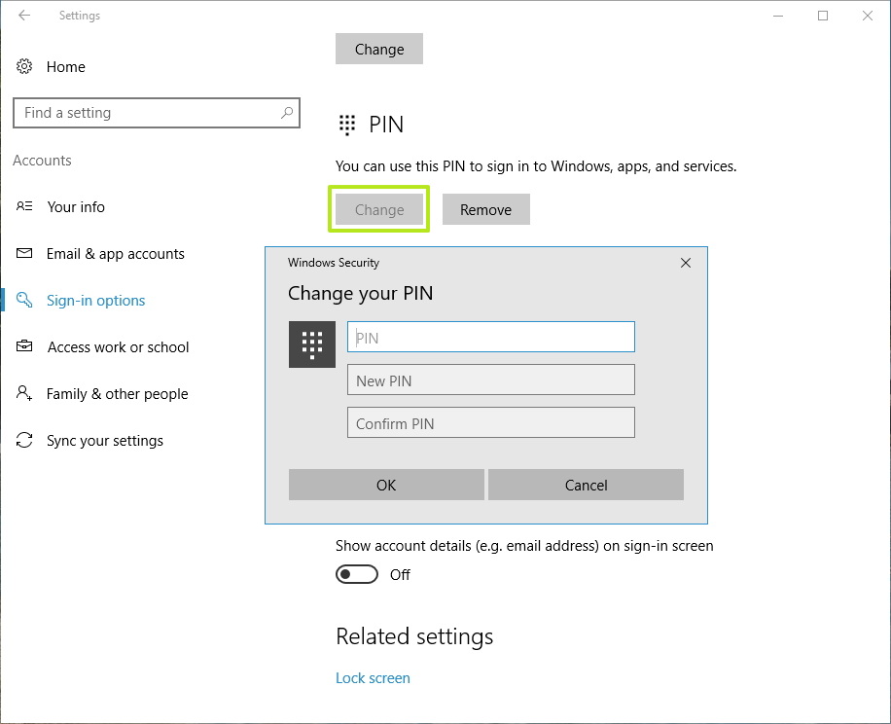
Task: Click the Your info person icon
Action: pyautogui.click(x=24, y=206)
